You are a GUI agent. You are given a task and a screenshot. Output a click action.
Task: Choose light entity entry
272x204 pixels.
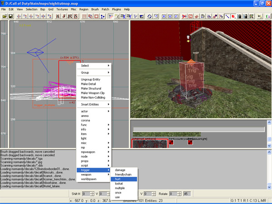(x=94, y=138)
